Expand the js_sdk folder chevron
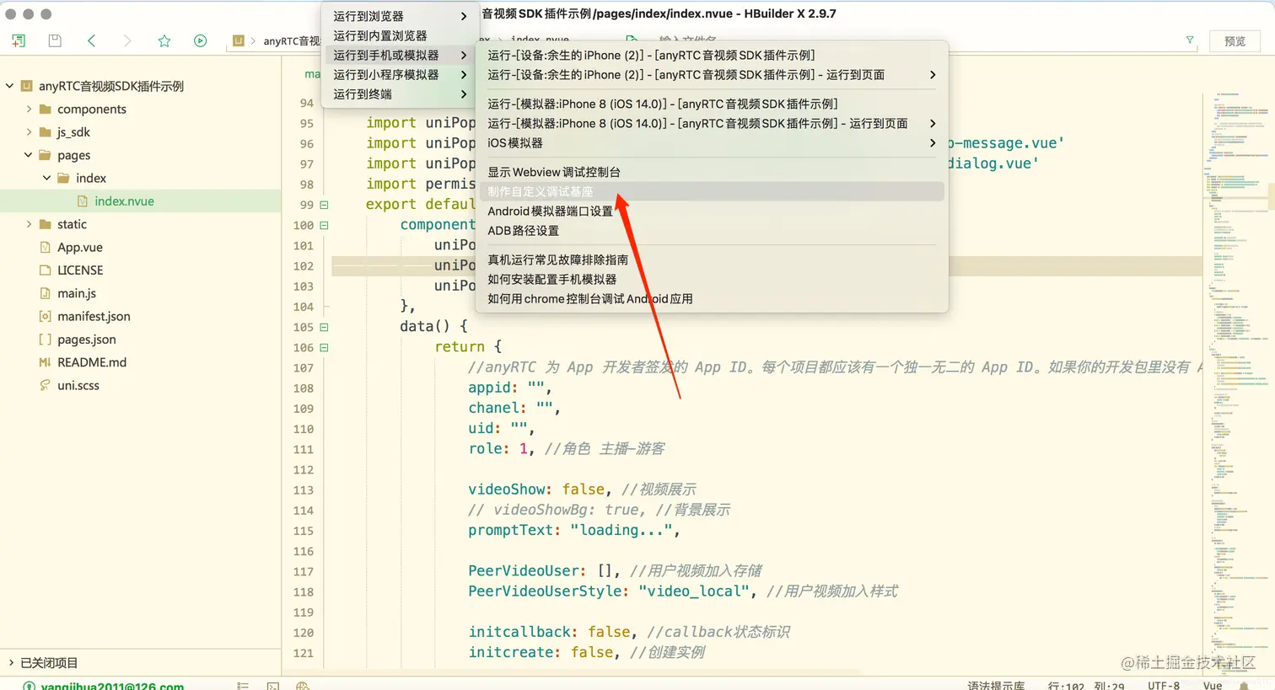Screen dimensions: 1275x690 tap(29, 132)
